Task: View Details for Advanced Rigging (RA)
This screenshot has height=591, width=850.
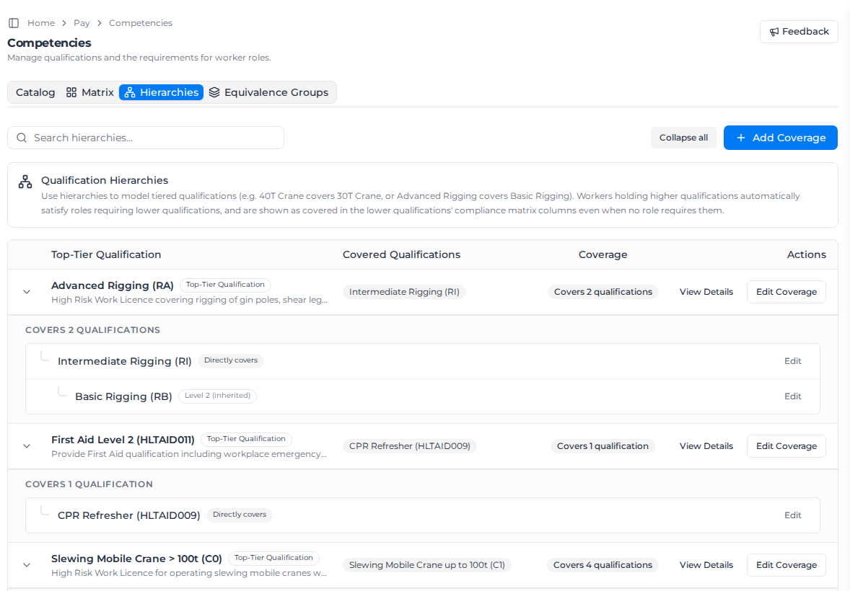Action: point(706,292)
